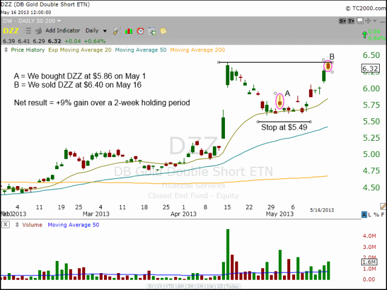Screen dimensions: 387x290
Task: Open the S dropdown button in the header
Action: (342, 21)
